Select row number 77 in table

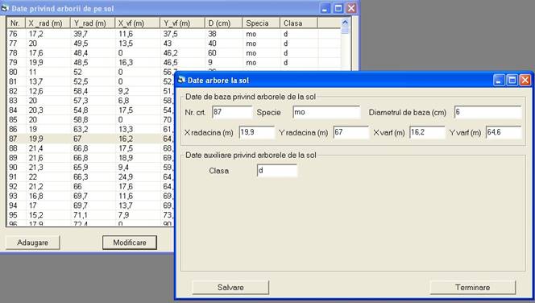click(174, 44)
